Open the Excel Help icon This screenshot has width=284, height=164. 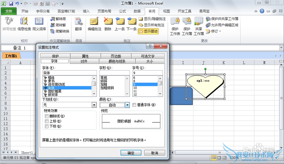coord(262,11)
